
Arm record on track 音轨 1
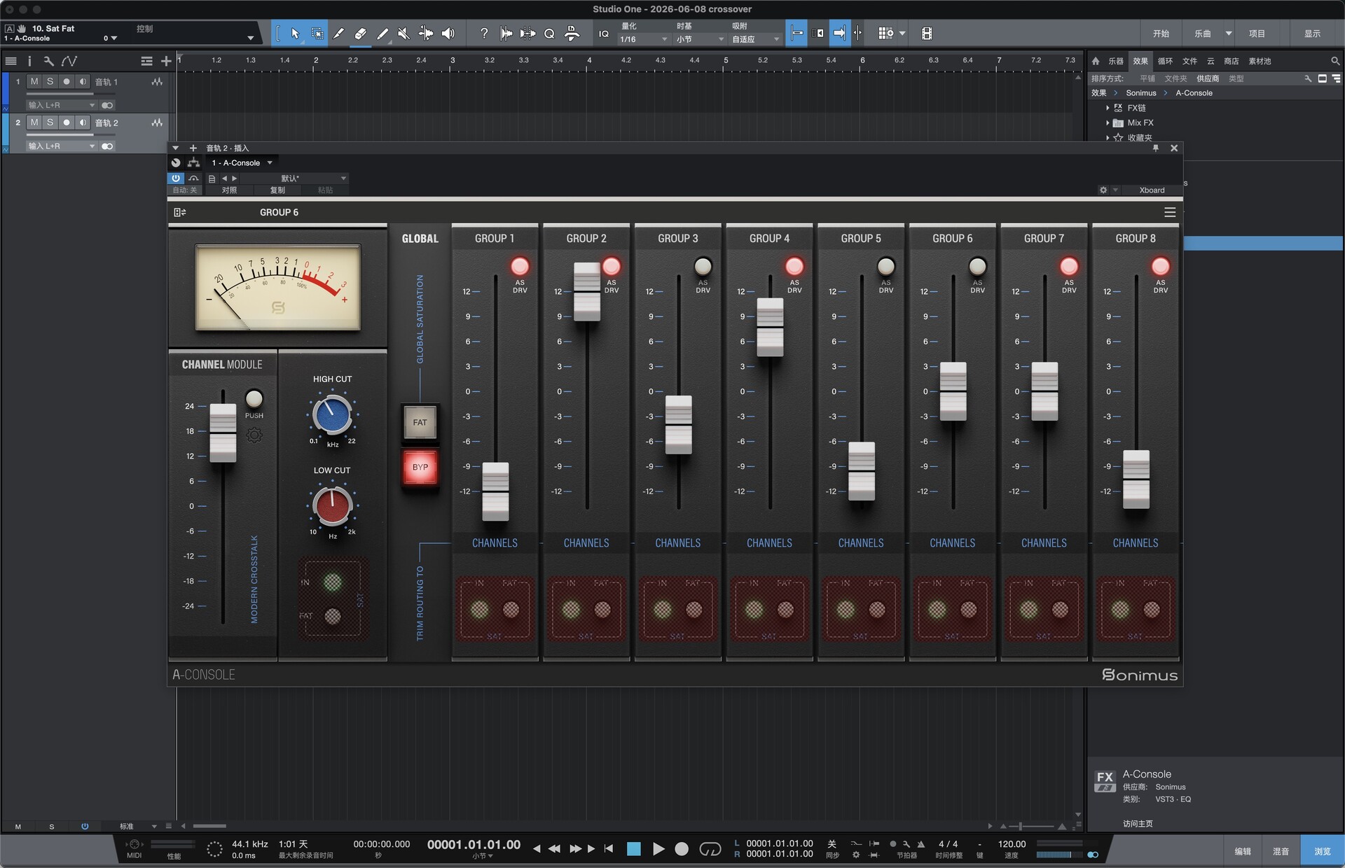pos(67,82)
